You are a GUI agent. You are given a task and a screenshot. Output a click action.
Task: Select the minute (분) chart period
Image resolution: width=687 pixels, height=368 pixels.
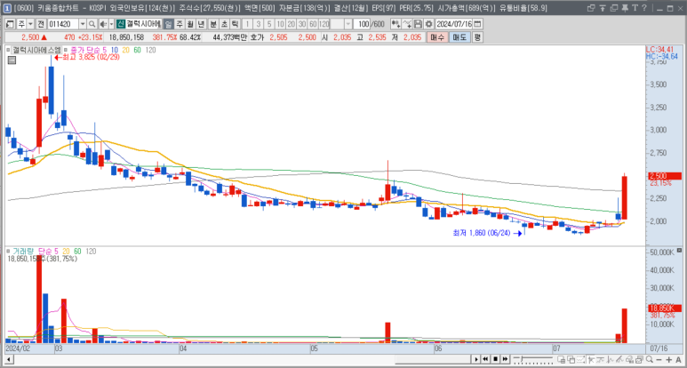tap(213, 24)
